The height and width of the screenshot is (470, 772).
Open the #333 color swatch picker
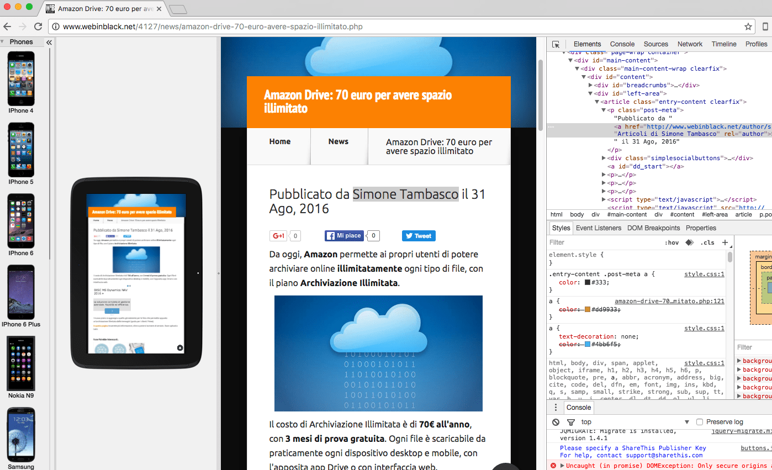tap(588, 282)
